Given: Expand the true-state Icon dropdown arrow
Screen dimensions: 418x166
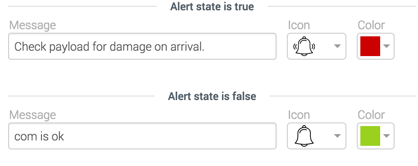Looking at the screenshot, I should (x=337, y=46).
